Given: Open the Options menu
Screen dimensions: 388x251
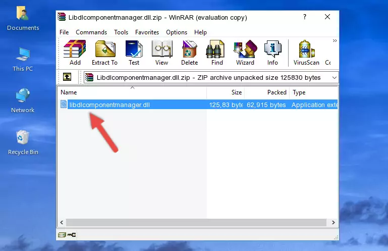Looking at the screenshot, I should pyautogui.click(x=177, y=32).
